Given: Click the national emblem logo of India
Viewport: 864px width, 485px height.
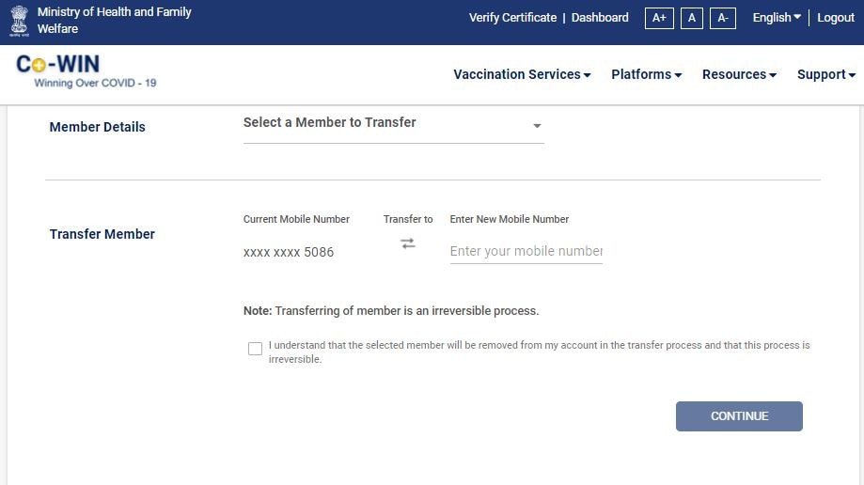Looking at the screenshot, I should [x=20, y=21].
